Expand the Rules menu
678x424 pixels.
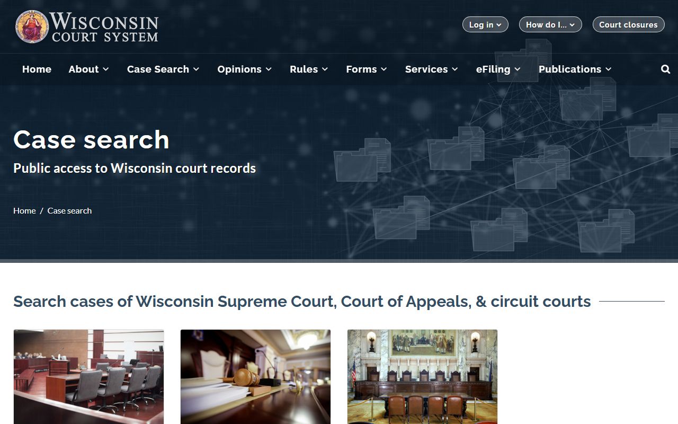309,69
